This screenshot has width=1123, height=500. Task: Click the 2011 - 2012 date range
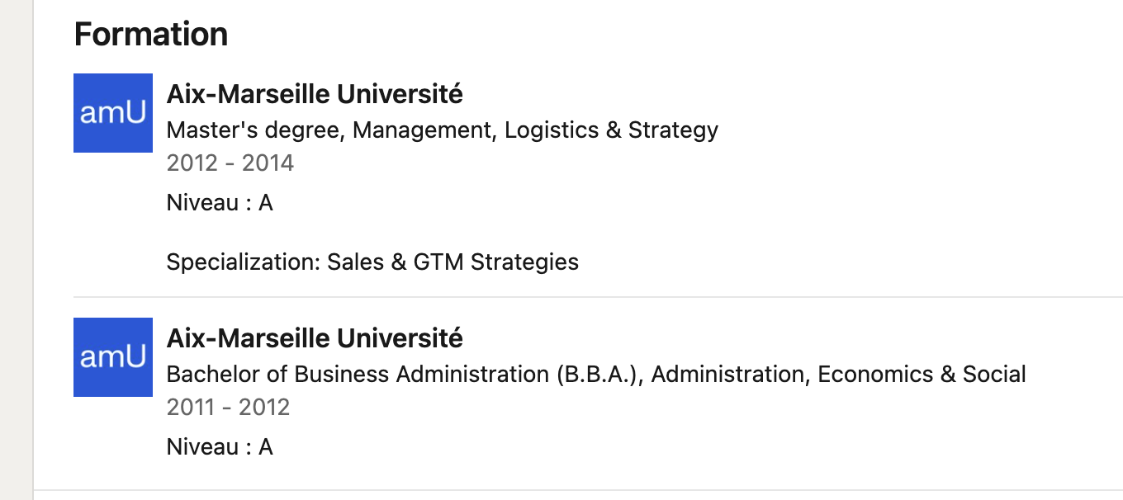229,407
